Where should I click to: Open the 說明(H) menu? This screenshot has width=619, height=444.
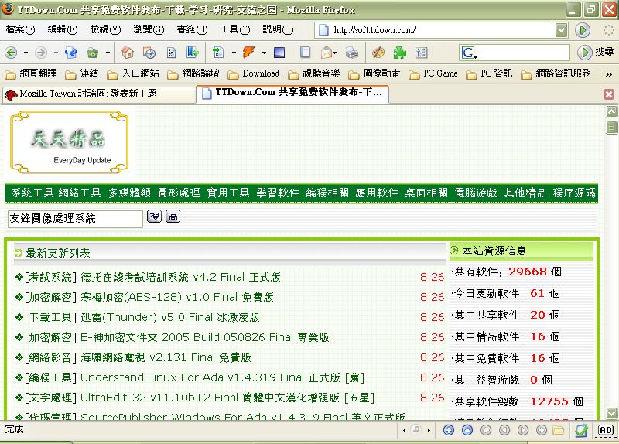[x=278, y=29]
